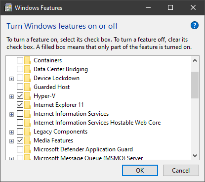205x182 pixels.
Task: Confirm changes with the OK button
Action: 140,171
